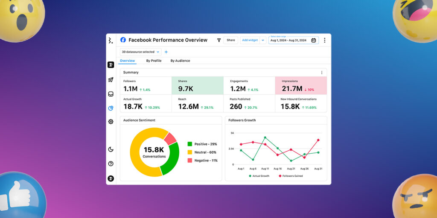
Task: Open the inbox icon in sidebar
Action: (x=111, y=94)
